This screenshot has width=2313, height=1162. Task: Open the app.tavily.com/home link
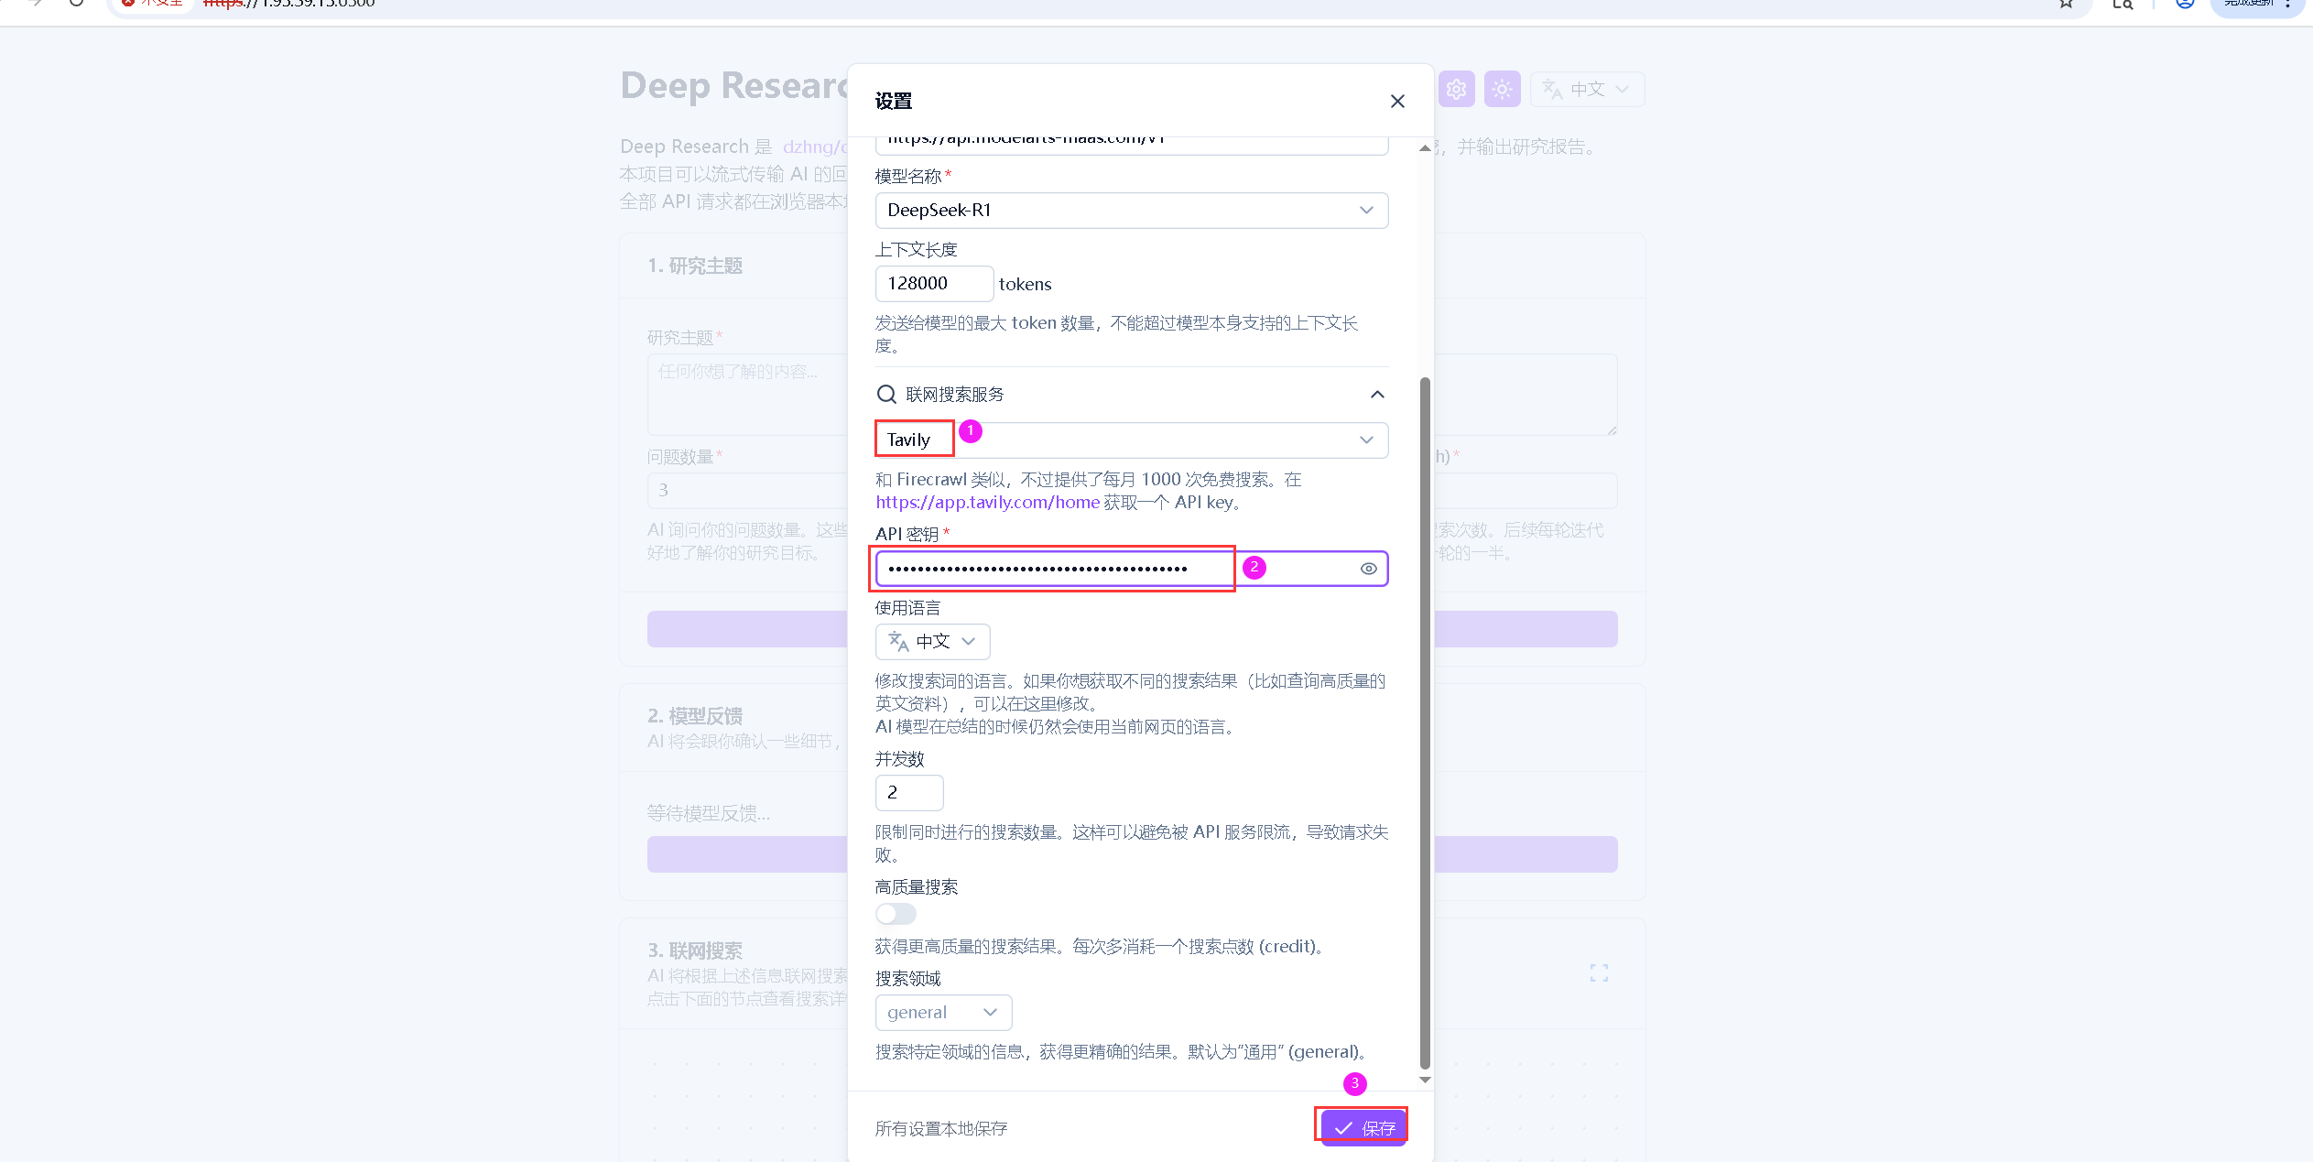(x=987, y=503)
